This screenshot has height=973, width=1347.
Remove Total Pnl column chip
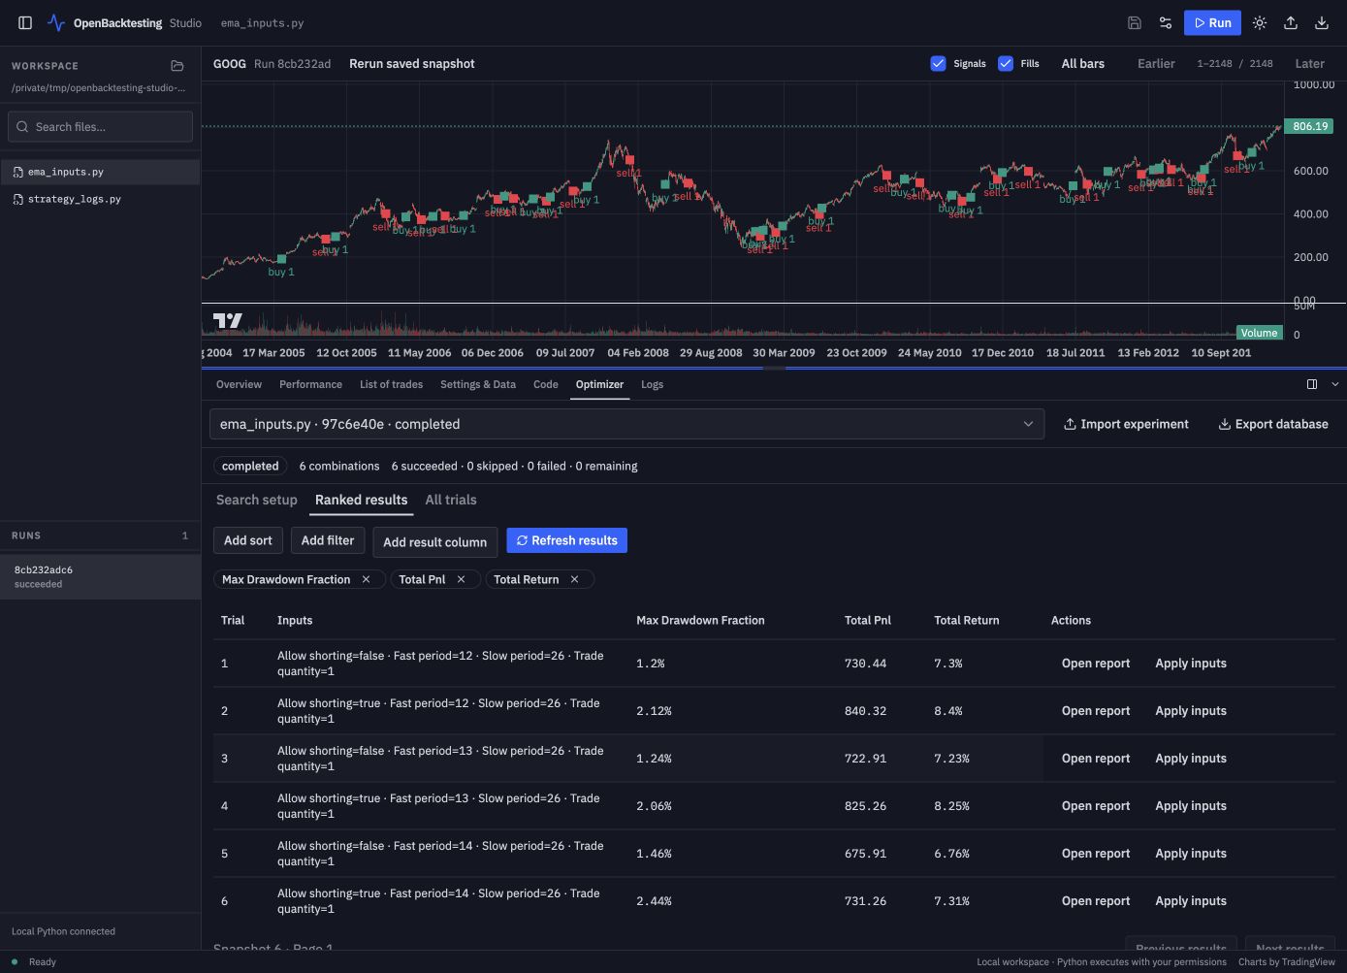(x=461, y=579)
